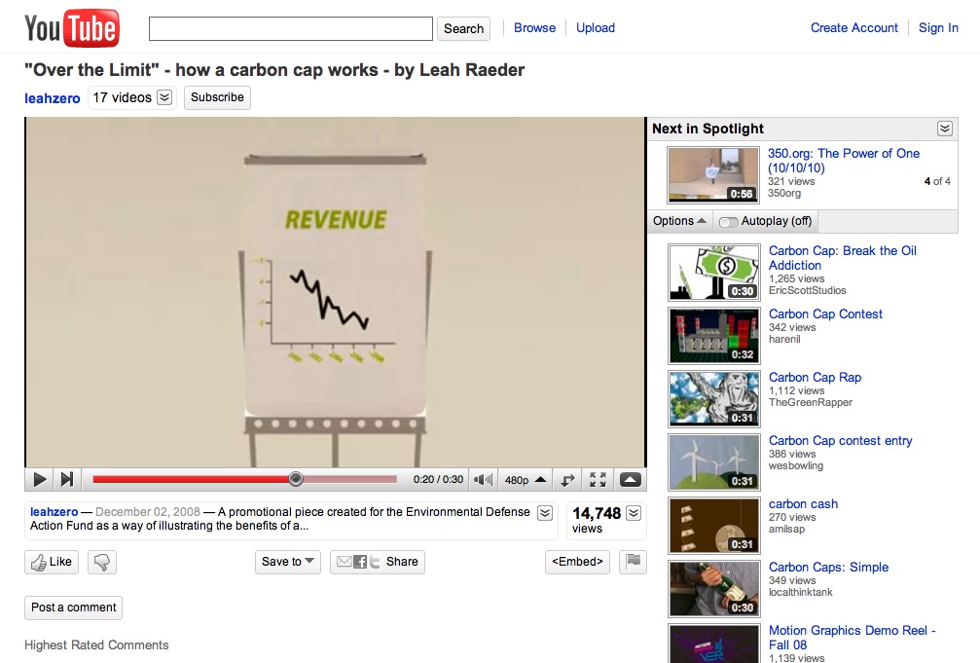Expand the player size arrow icon
Screen dimensions: 980x663
click(x=630, y=480)
